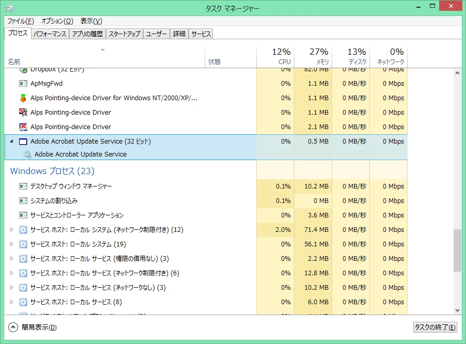Switch to the サービス tab

[x=201, y=34]
